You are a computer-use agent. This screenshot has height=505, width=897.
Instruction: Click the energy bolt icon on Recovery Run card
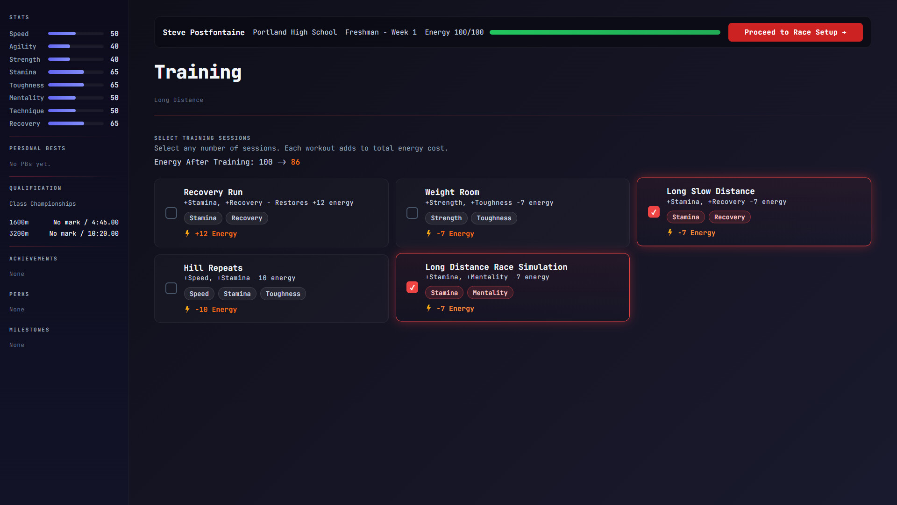point(187,233)
